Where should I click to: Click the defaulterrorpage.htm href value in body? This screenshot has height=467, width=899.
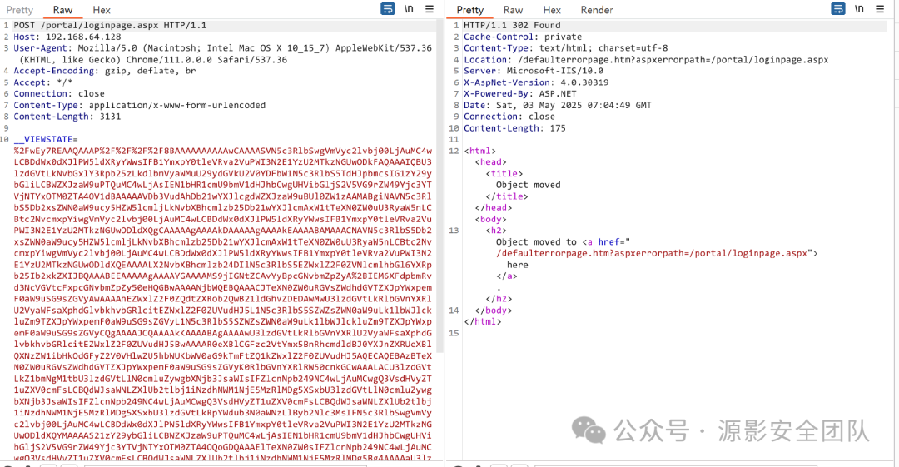coord(651,253)
